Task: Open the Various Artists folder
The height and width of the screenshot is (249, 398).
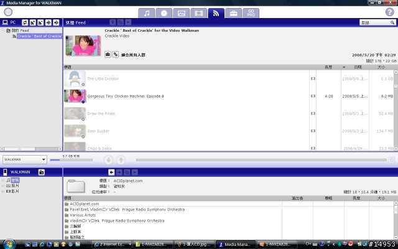Action: 173,215
